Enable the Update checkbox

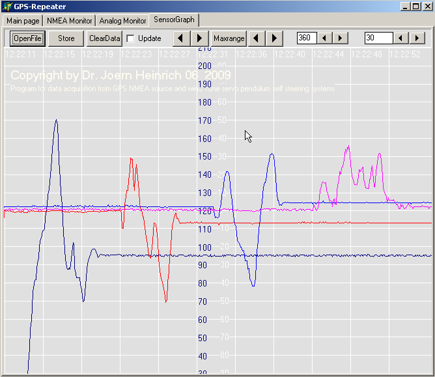(x=130, y=38)
